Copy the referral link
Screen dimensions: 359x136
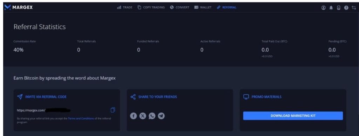click(113, 110)
